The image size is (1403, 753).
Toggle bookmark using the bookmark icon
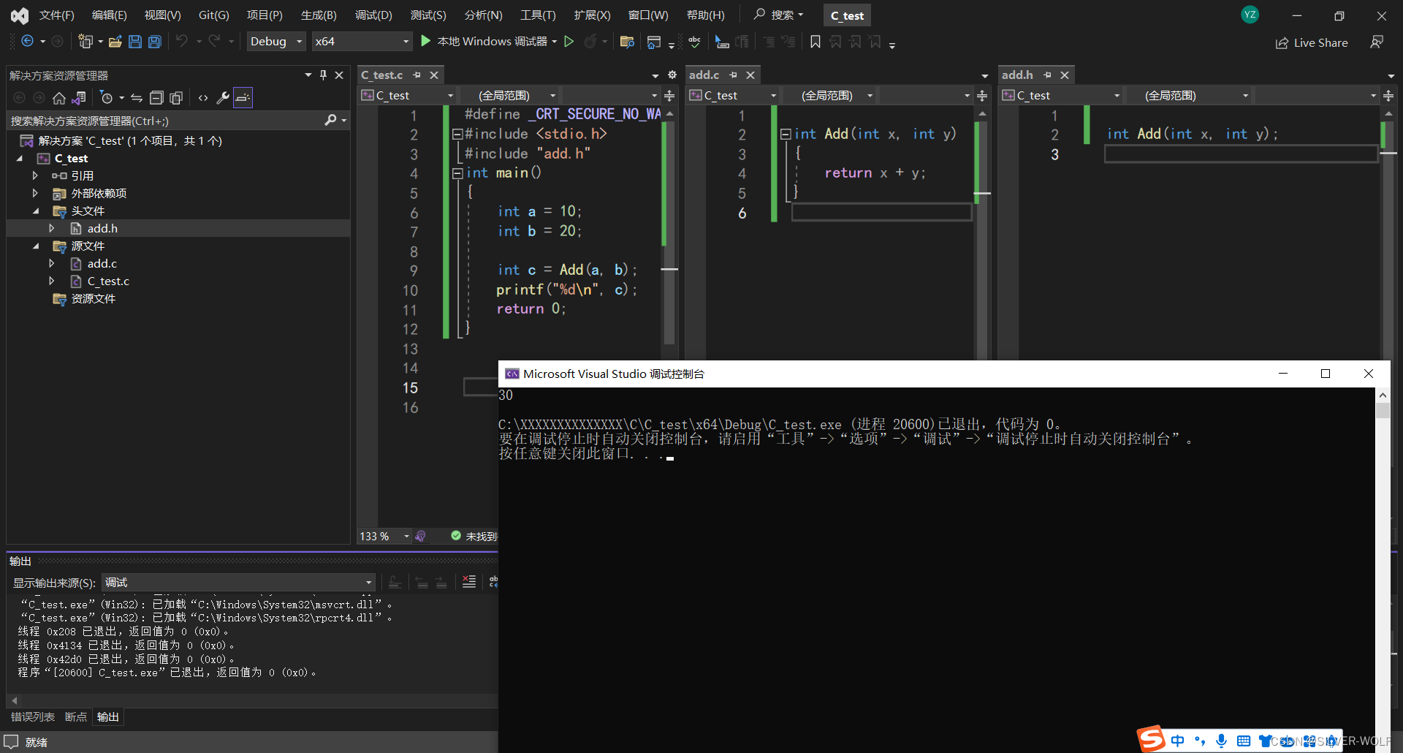click(815, 42)
